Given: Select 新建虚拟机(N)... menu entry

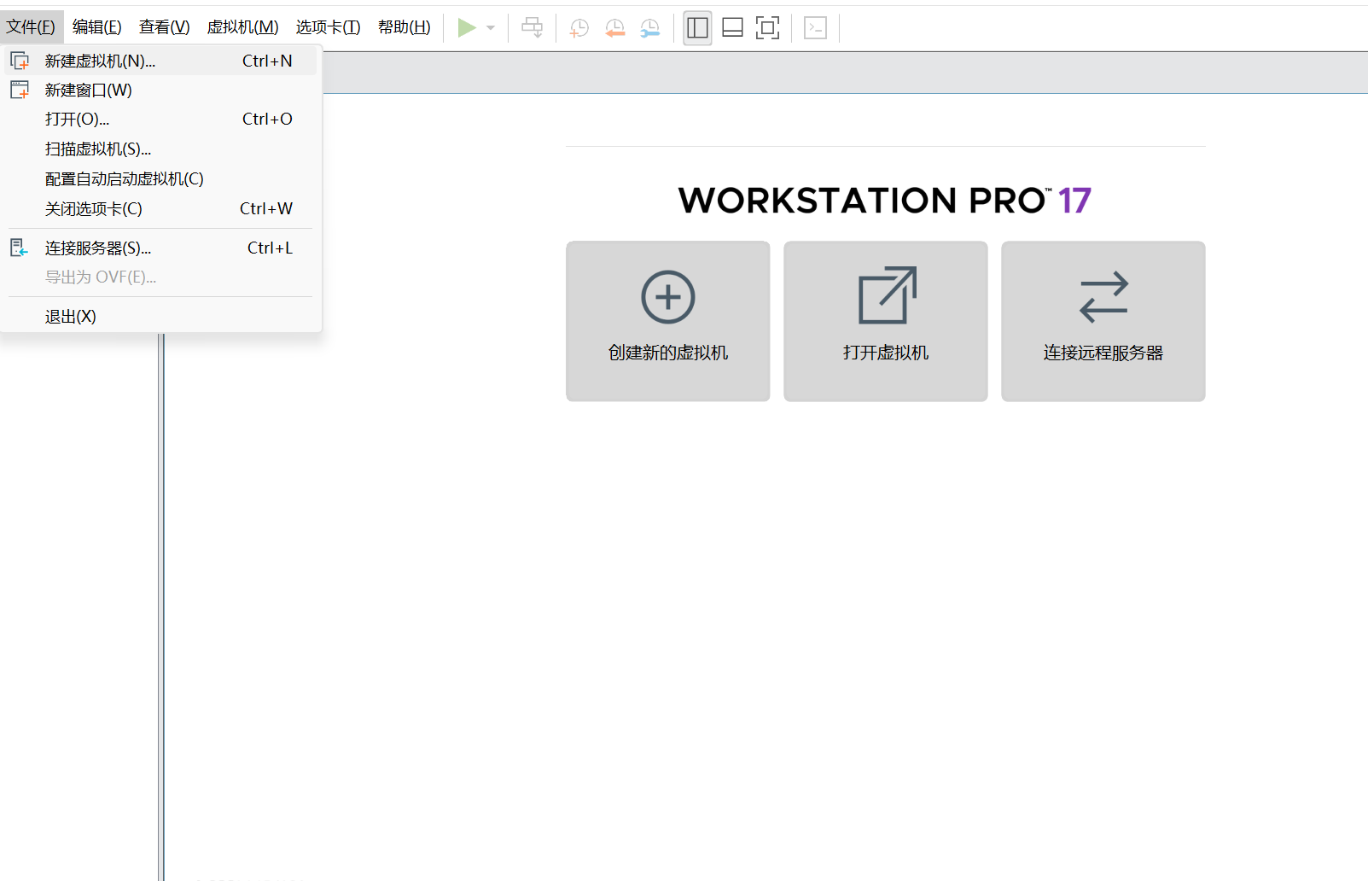Looking at the screenshot, I should [160, 61].
